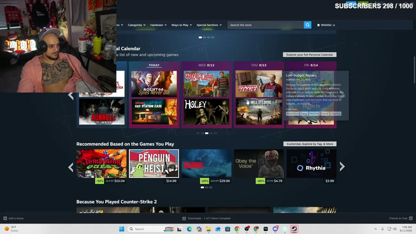Screen dimensions: 416x234
Task: Open the Ways to Play dropdown
Action: (x=181, y=25)
